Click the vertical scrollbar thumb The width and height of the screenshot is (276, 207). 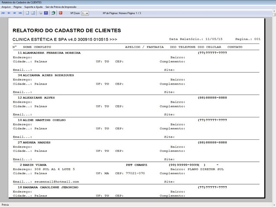(x=274, y=14)
